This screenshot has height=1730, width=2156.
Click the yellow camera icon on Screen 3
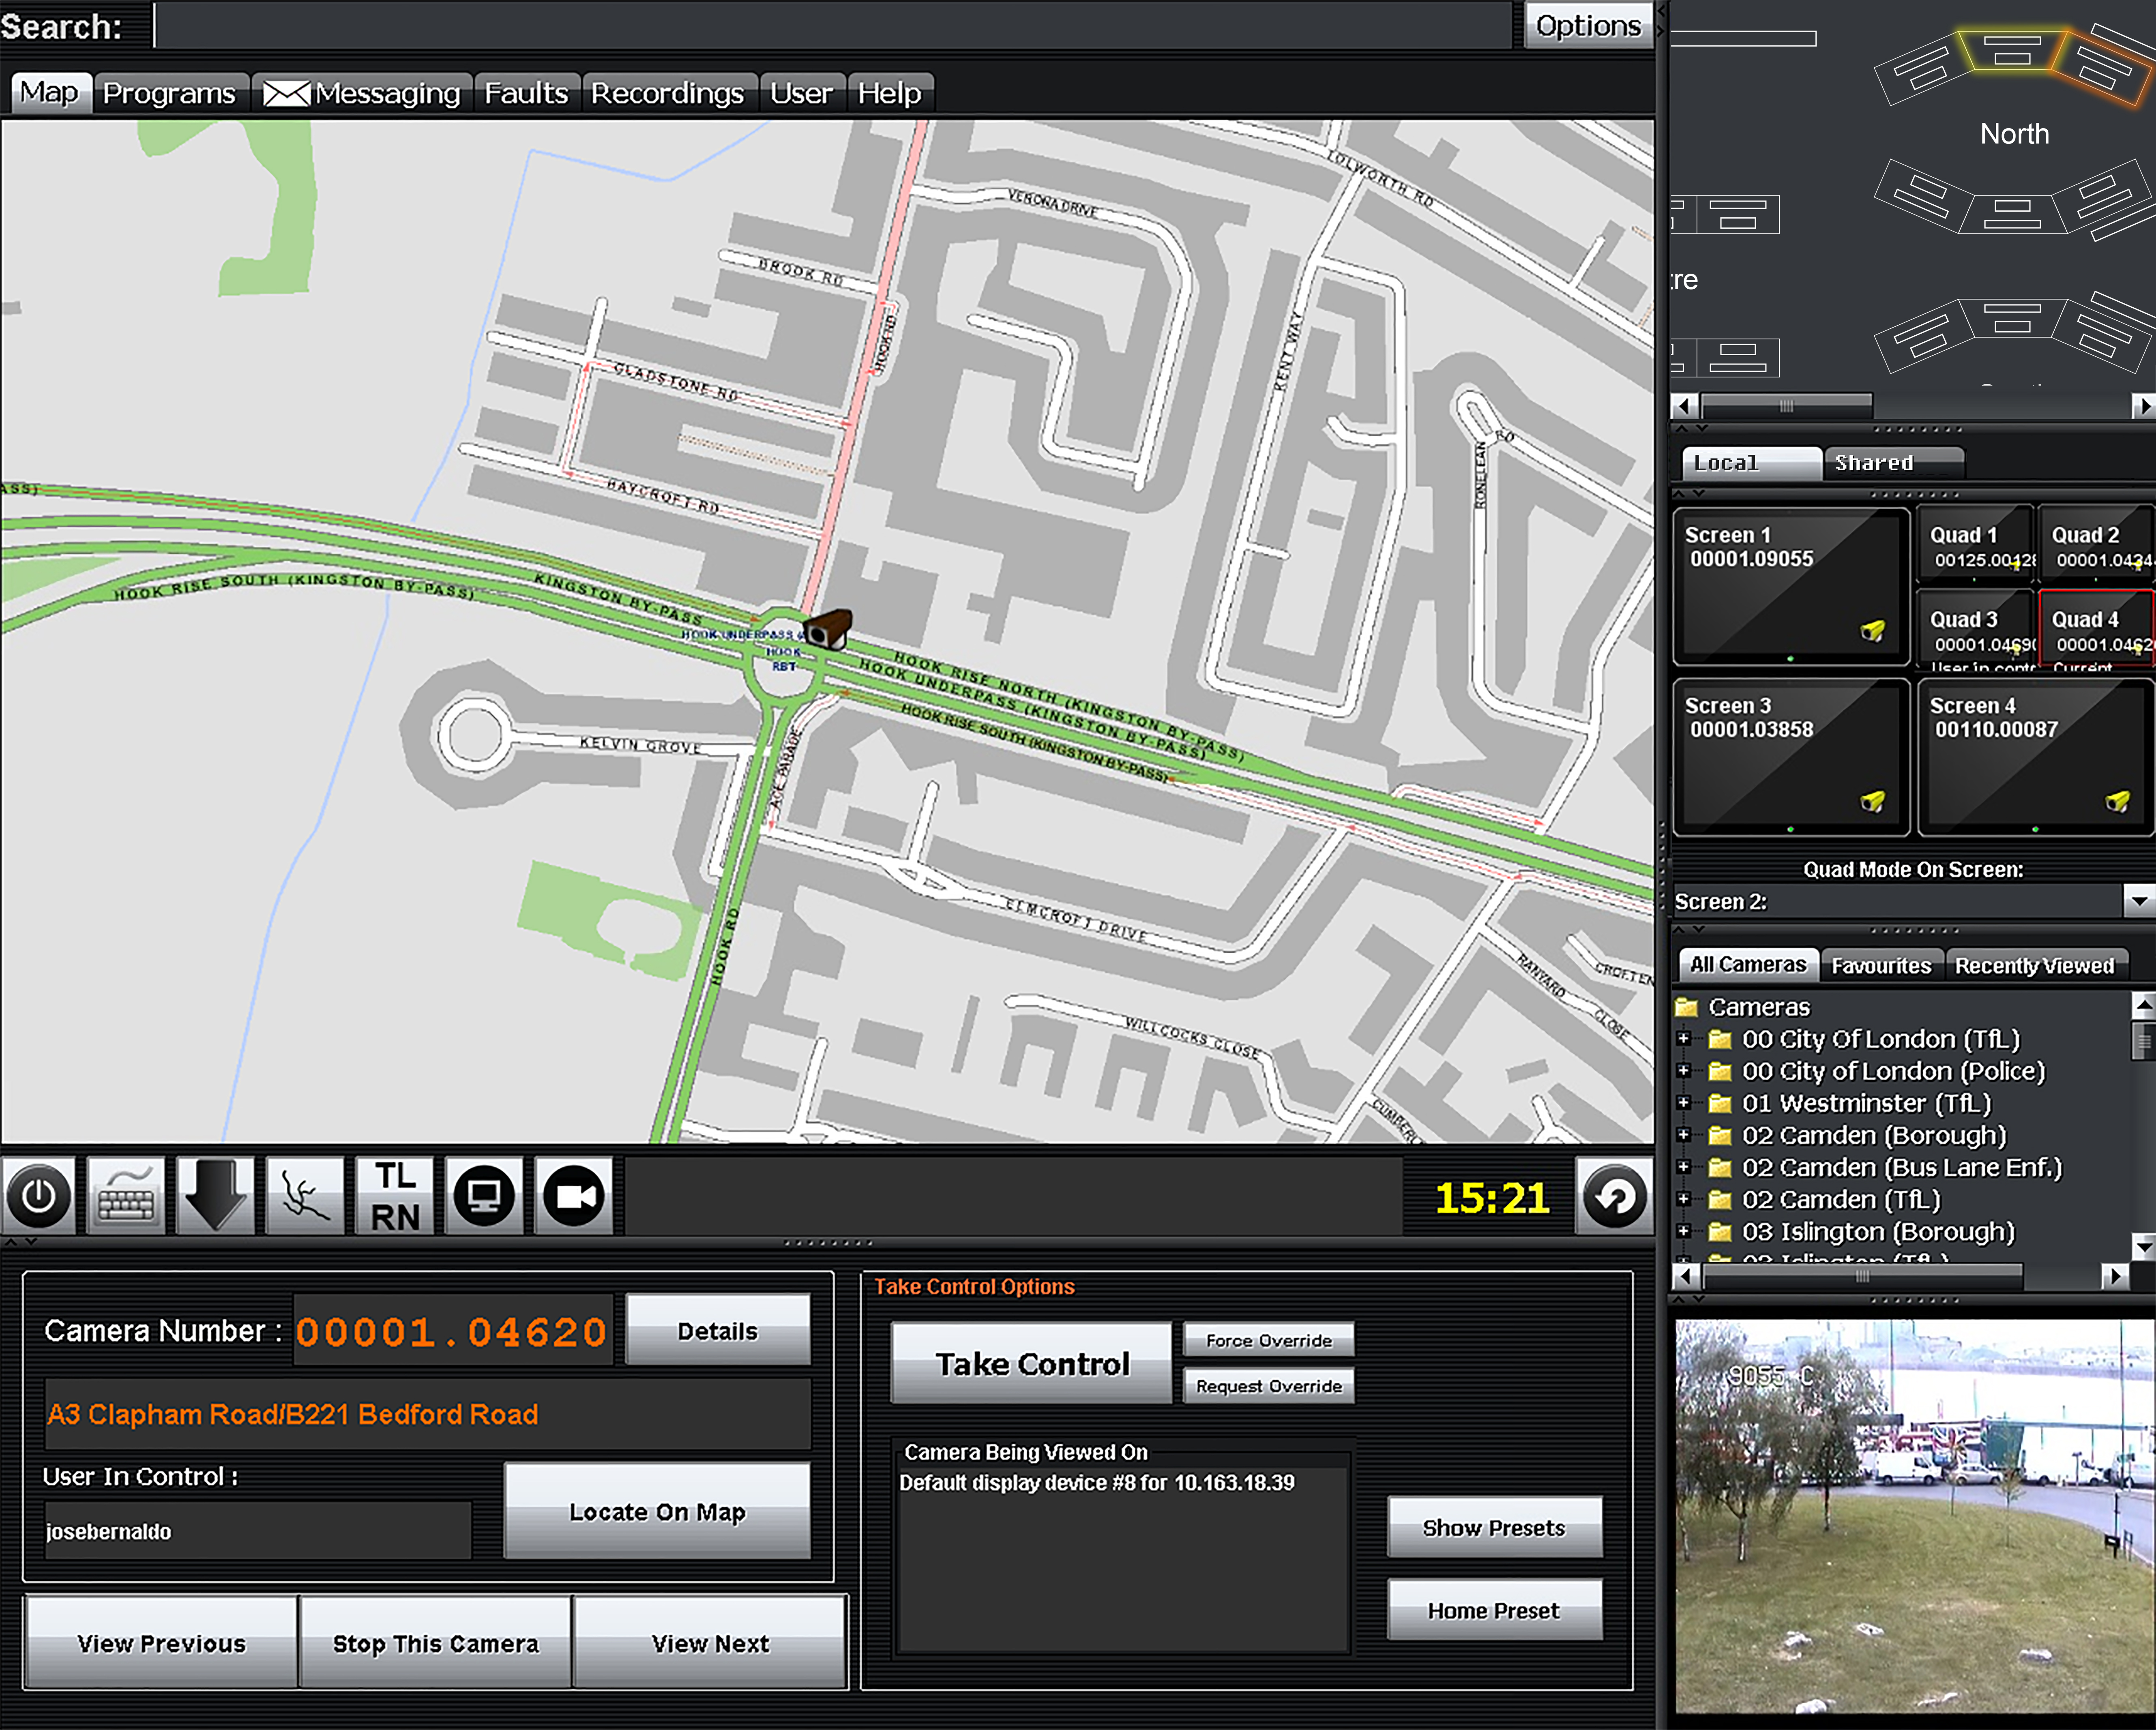pyautogui.click(x=1872, y=801)
